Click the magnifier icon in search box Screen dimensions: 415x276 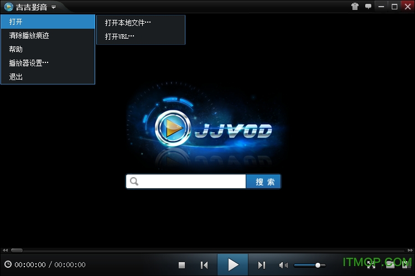tap(134, 182)
